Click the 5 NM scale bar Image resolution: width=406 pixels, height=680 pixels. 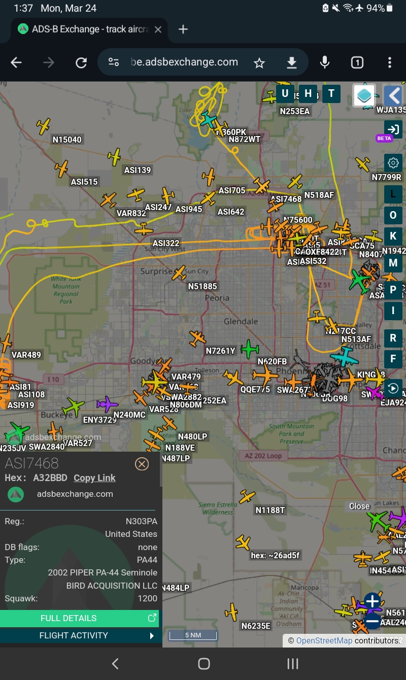click(193, 635)
